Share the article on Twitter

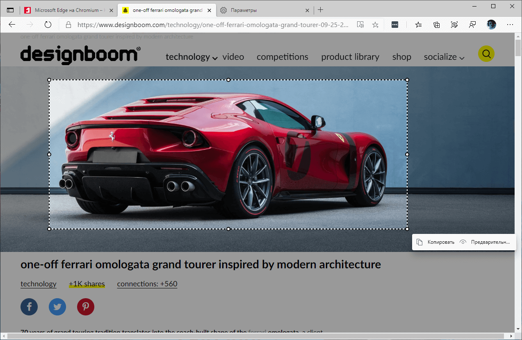57,306
